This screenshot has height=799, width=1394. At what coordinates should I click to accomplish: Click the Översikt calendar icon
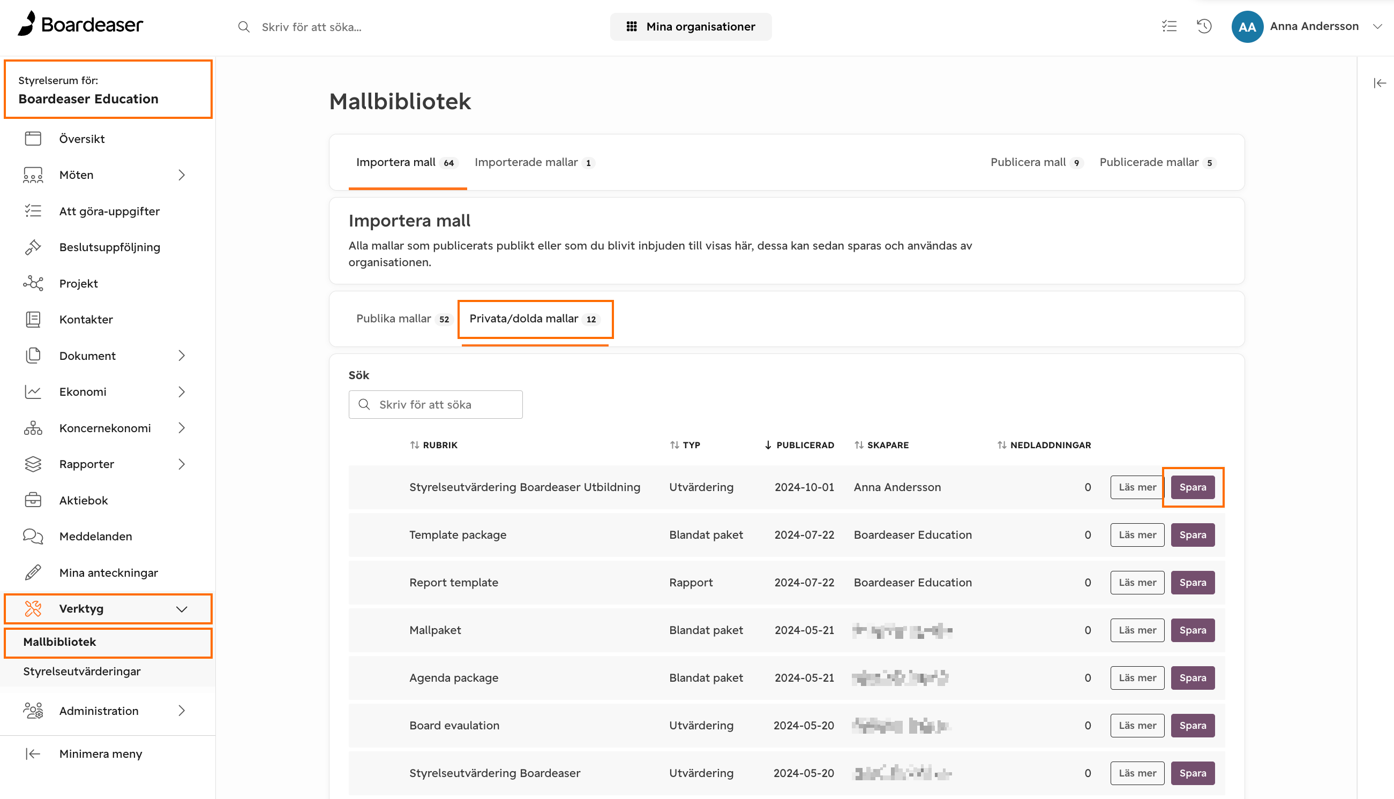[x=33, y=139]
